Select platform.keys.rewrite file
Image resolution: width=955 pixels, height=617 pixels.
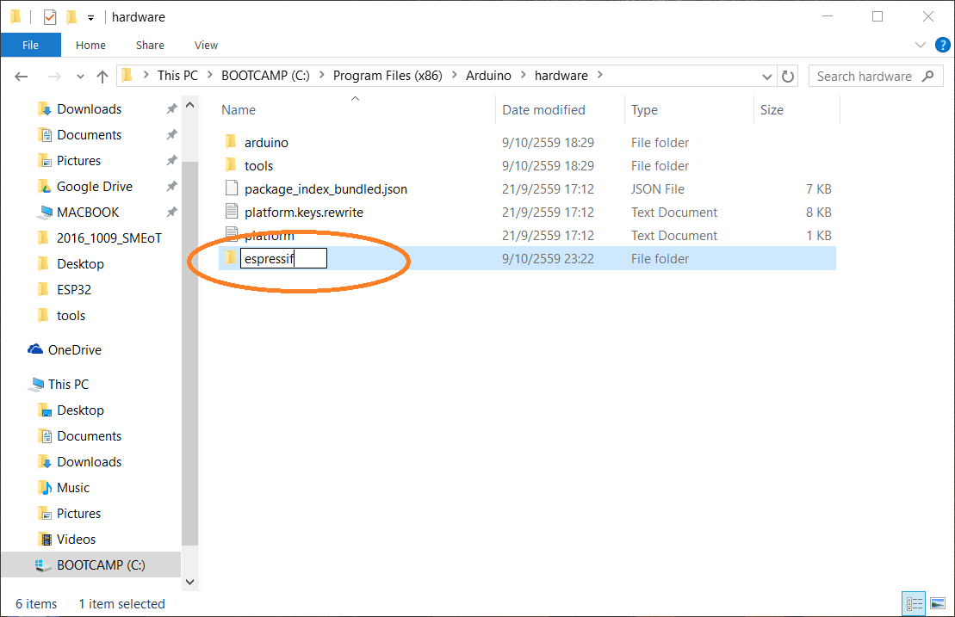pos(304,213)
